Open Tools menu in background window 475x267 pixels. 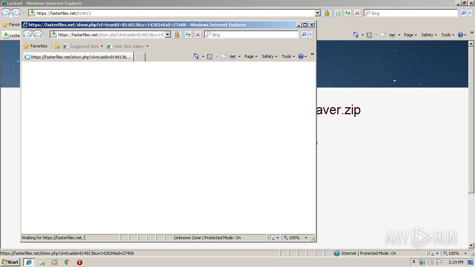[448, 35]
